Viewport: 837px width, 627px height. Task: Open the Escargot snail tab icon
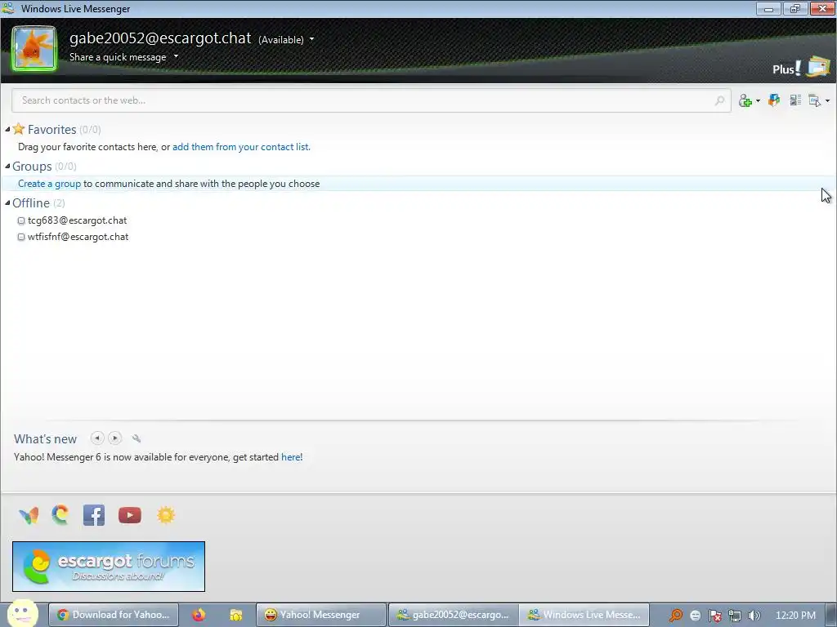(60, 515)
